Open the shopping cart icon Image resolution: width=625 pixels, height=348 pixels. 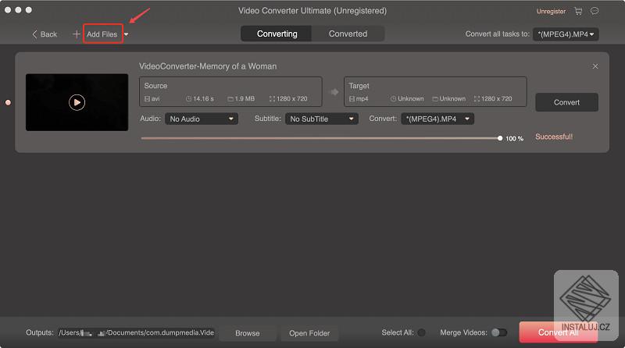[x=578, y=11]
